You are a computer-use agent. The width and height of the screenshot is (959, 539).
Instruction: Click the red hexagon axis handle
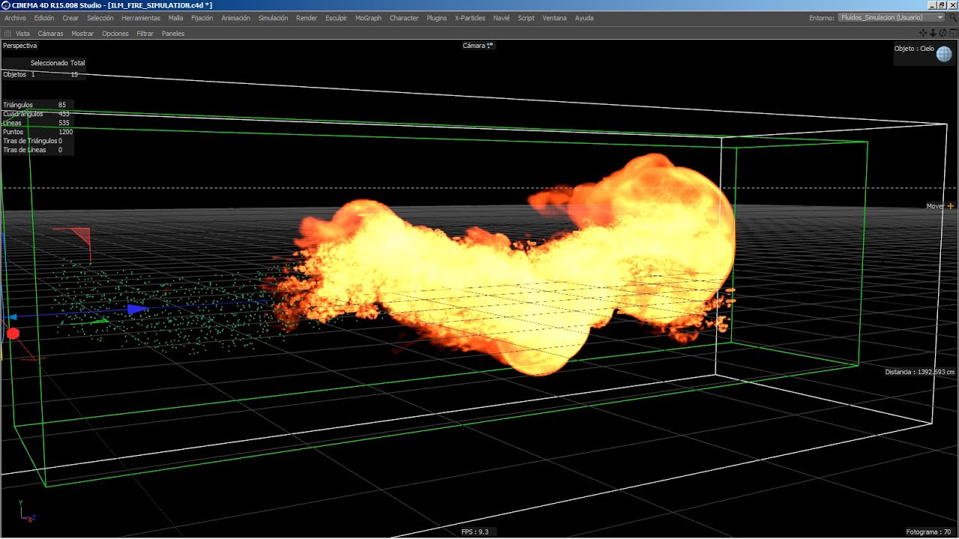(13, 333)
